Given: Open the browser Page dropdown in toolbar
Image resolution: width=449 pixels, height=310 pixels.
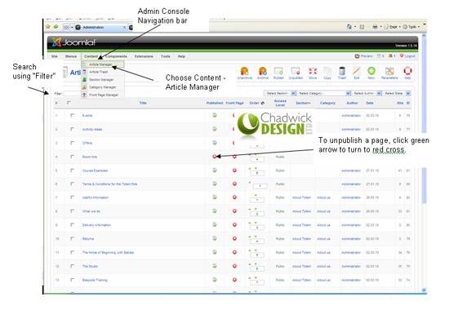Looking at the screenshot, I should click(393, 27).
